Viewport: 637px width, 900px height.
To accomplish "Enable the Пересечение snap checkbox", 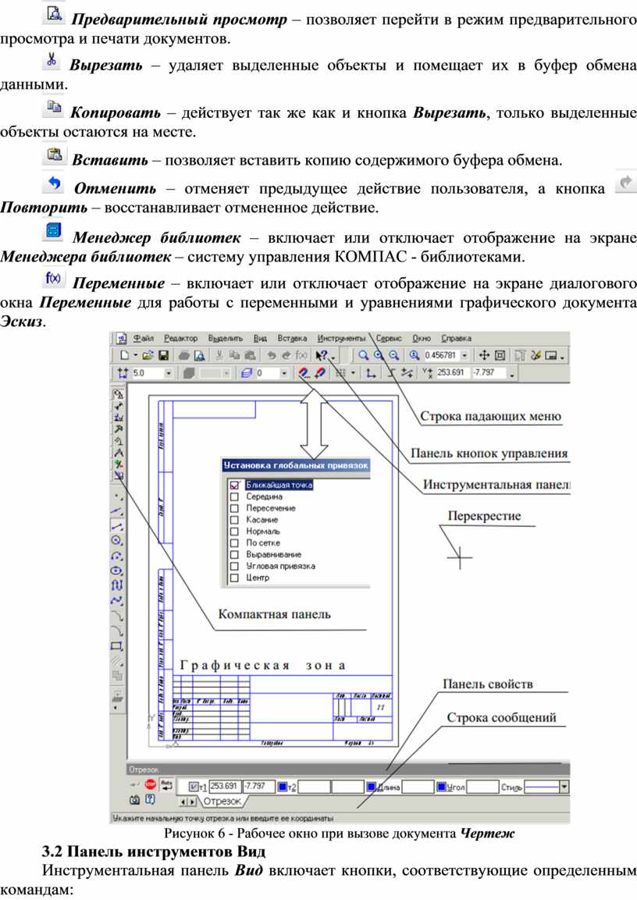I will pyautogui.click(x=234, y=508).
